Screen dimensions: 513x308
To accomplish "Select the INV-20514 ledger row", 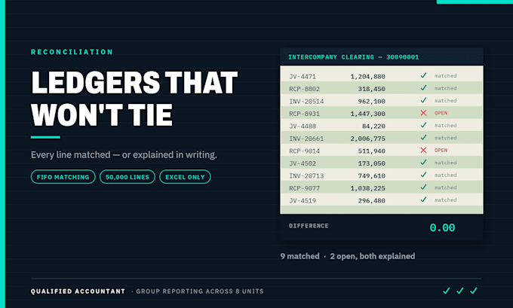I will [x=382, y=101].
